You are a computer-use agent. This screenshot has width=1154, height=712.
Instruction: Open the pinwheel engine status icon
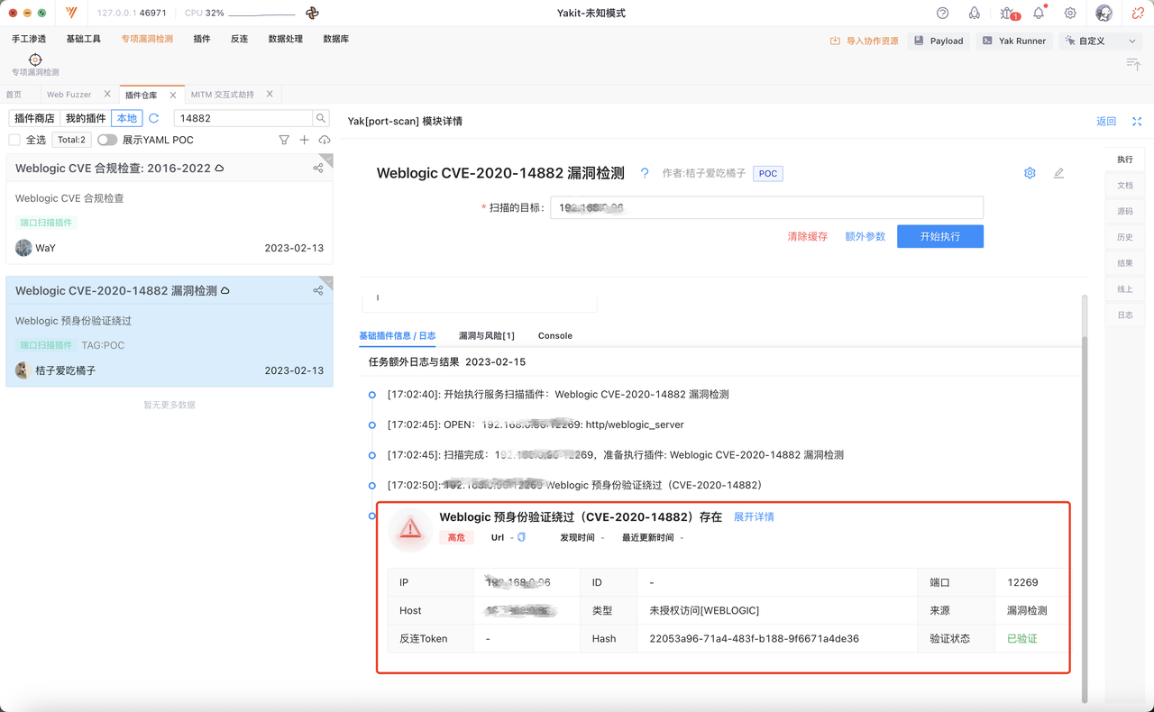pyautogui.click(x=312, y=14)
